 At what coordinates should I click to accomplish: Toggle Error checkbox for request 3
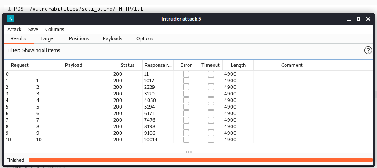[x=186, y=94]
